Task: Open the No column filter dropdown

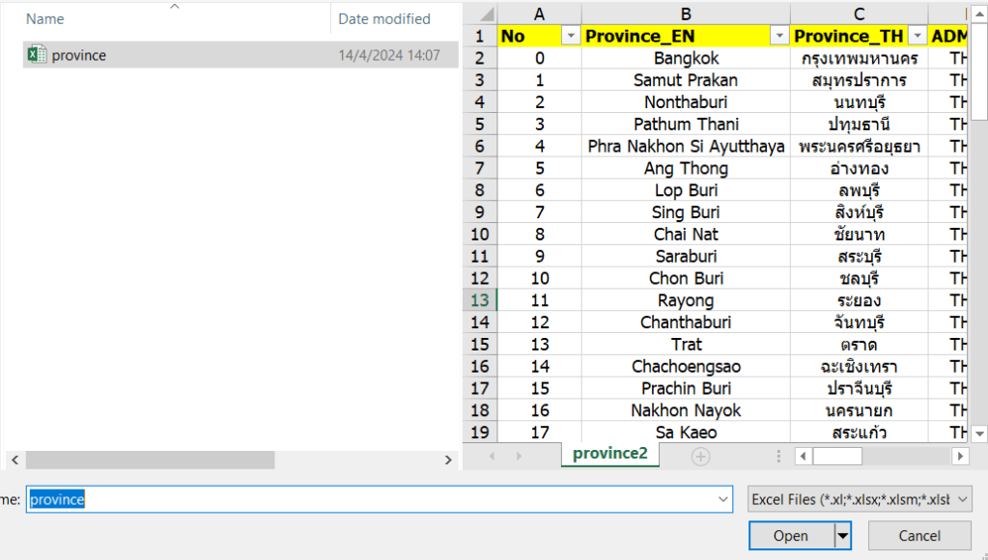Action: coord(570,36)
